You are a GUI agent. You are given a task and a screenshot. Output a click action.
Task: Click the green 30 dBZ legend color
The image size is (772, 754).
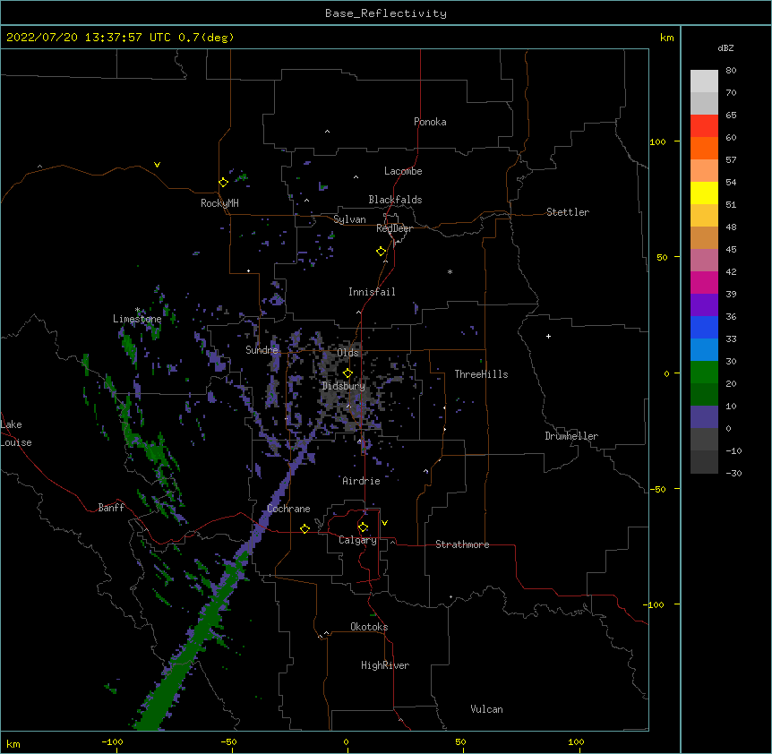(x=704, y=372)
